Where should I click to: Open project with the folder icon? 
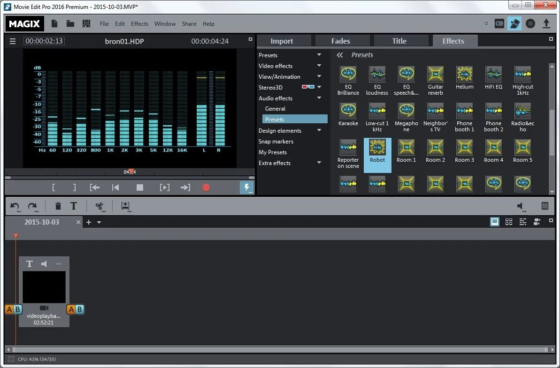[70, 23]
